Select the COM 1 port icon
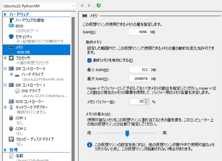Screen dimensions: 222x161 [x=11, y=118]
